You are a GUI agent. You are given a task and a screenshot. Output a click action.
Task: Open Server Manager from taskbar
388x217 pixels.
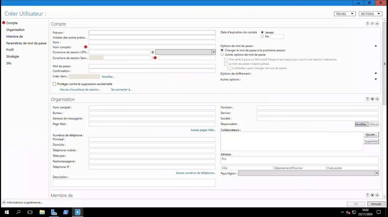[x=54, y=212]
